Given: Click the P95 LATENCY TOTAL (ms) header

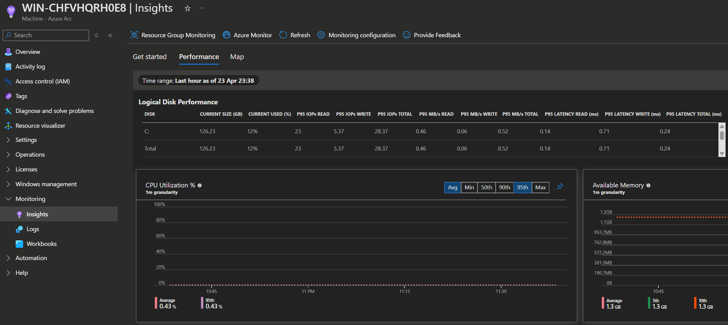Looking at the screenshot, I should (694, 114).
